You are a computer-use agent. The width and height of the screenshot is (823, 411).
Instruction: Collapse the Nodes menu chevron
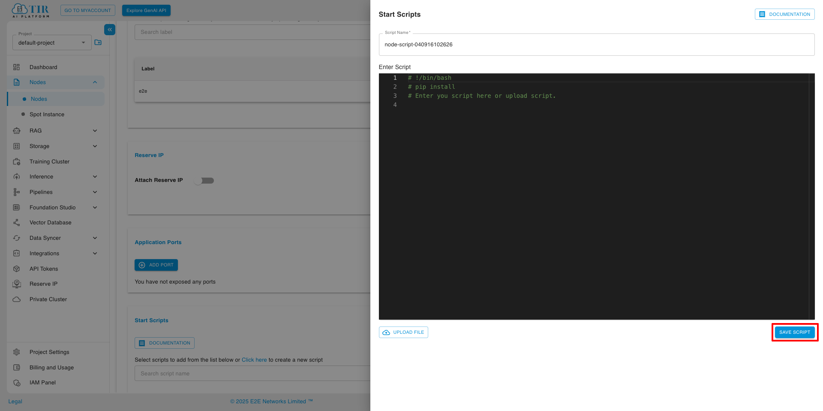95,82
